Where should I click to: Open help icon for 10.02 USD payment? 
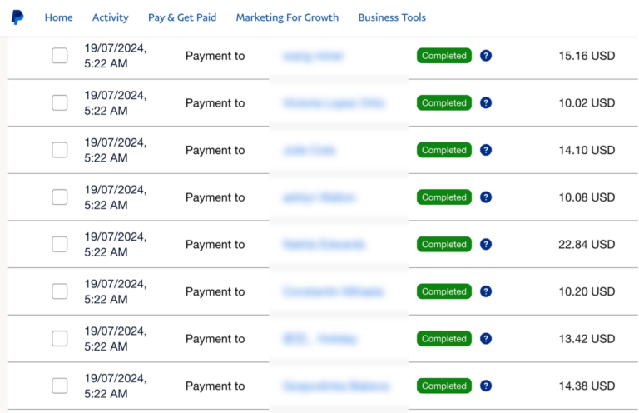coord(486,102)
